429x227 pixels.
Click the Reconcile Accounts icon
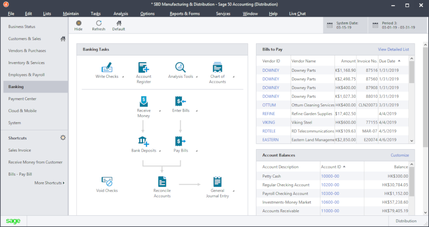click(162, 181)
